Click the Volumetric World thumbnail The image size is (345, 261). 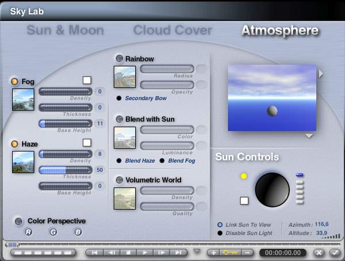click(x=125, y=198)
